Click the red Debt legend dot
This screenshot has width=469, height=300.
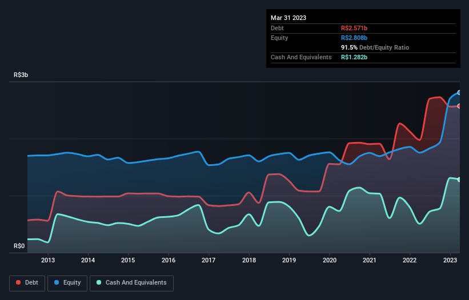click(x=18, y=282)
